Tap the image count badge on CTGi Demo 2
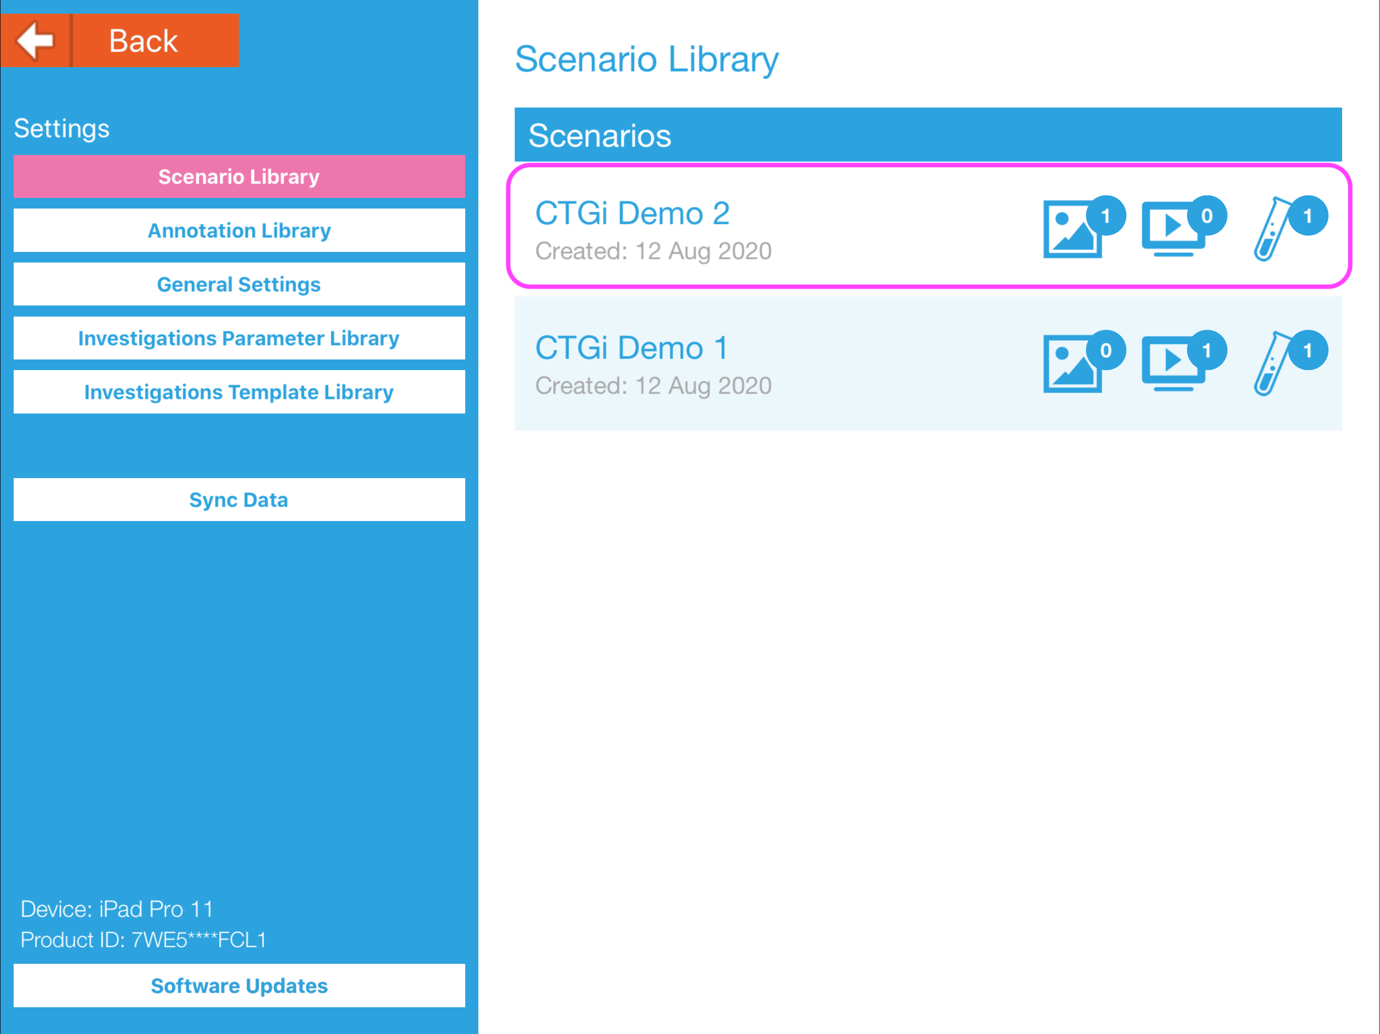Screen dimensions: 1380x1034 tap(1106, 216)
